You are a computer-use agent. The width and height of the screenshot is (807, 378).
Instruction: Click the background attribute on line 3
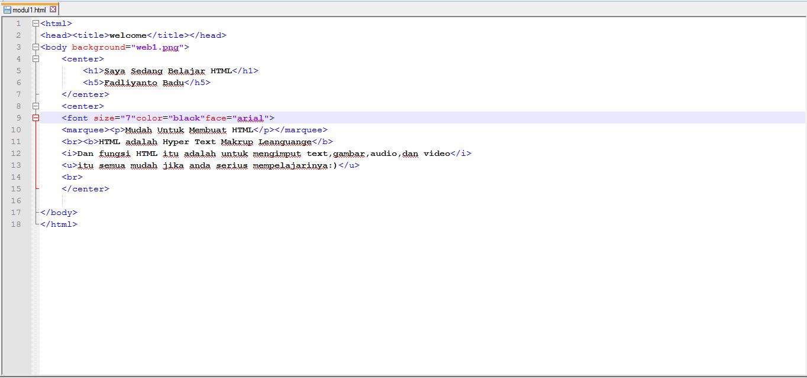pos(98,47)
